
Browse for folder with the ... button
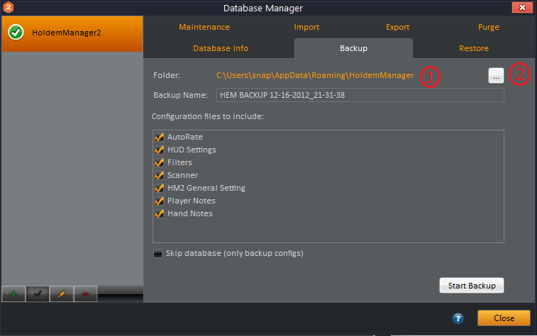[x=496, y=76]
